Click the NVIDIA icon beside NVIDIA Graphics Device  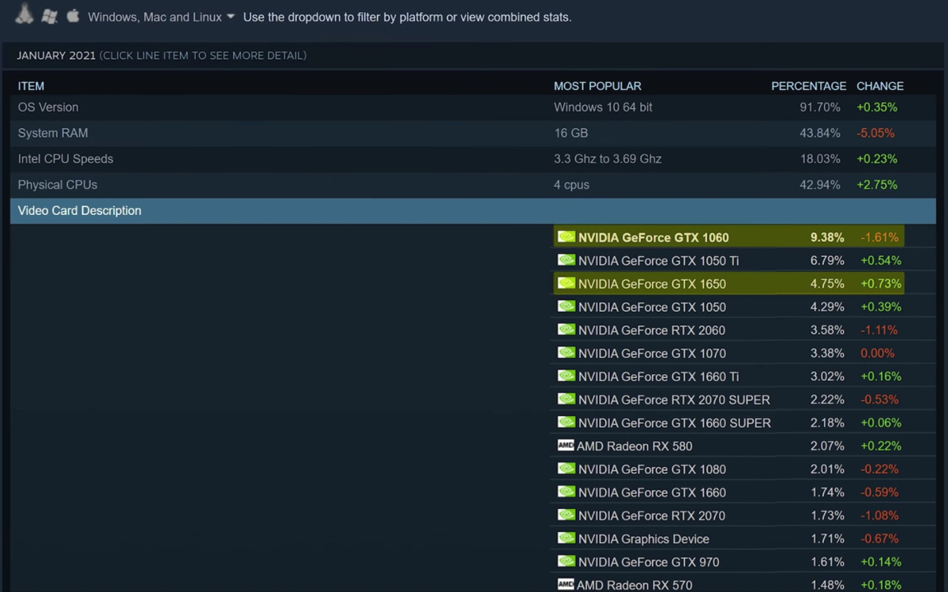tap(566, 538)
